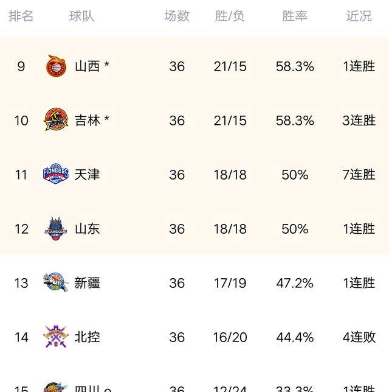Tap the Xinjiang (新疆) tiger logo
The image size is (389, 392).
(x=56, y=282)
